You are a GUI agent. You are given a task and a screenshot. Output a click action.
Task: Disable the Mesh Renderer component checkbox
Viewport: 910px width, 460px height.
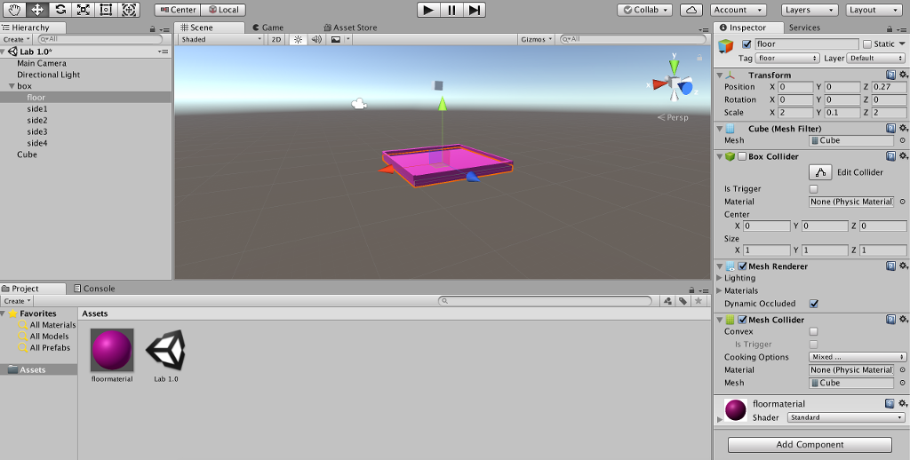point(742,266)
